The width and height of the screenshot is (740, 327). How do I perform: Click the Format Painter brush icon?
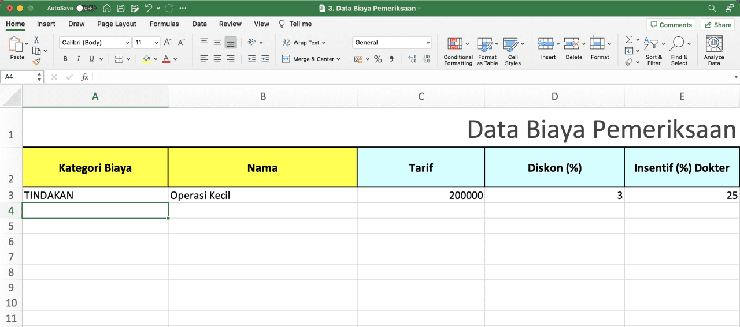(36, 61)
